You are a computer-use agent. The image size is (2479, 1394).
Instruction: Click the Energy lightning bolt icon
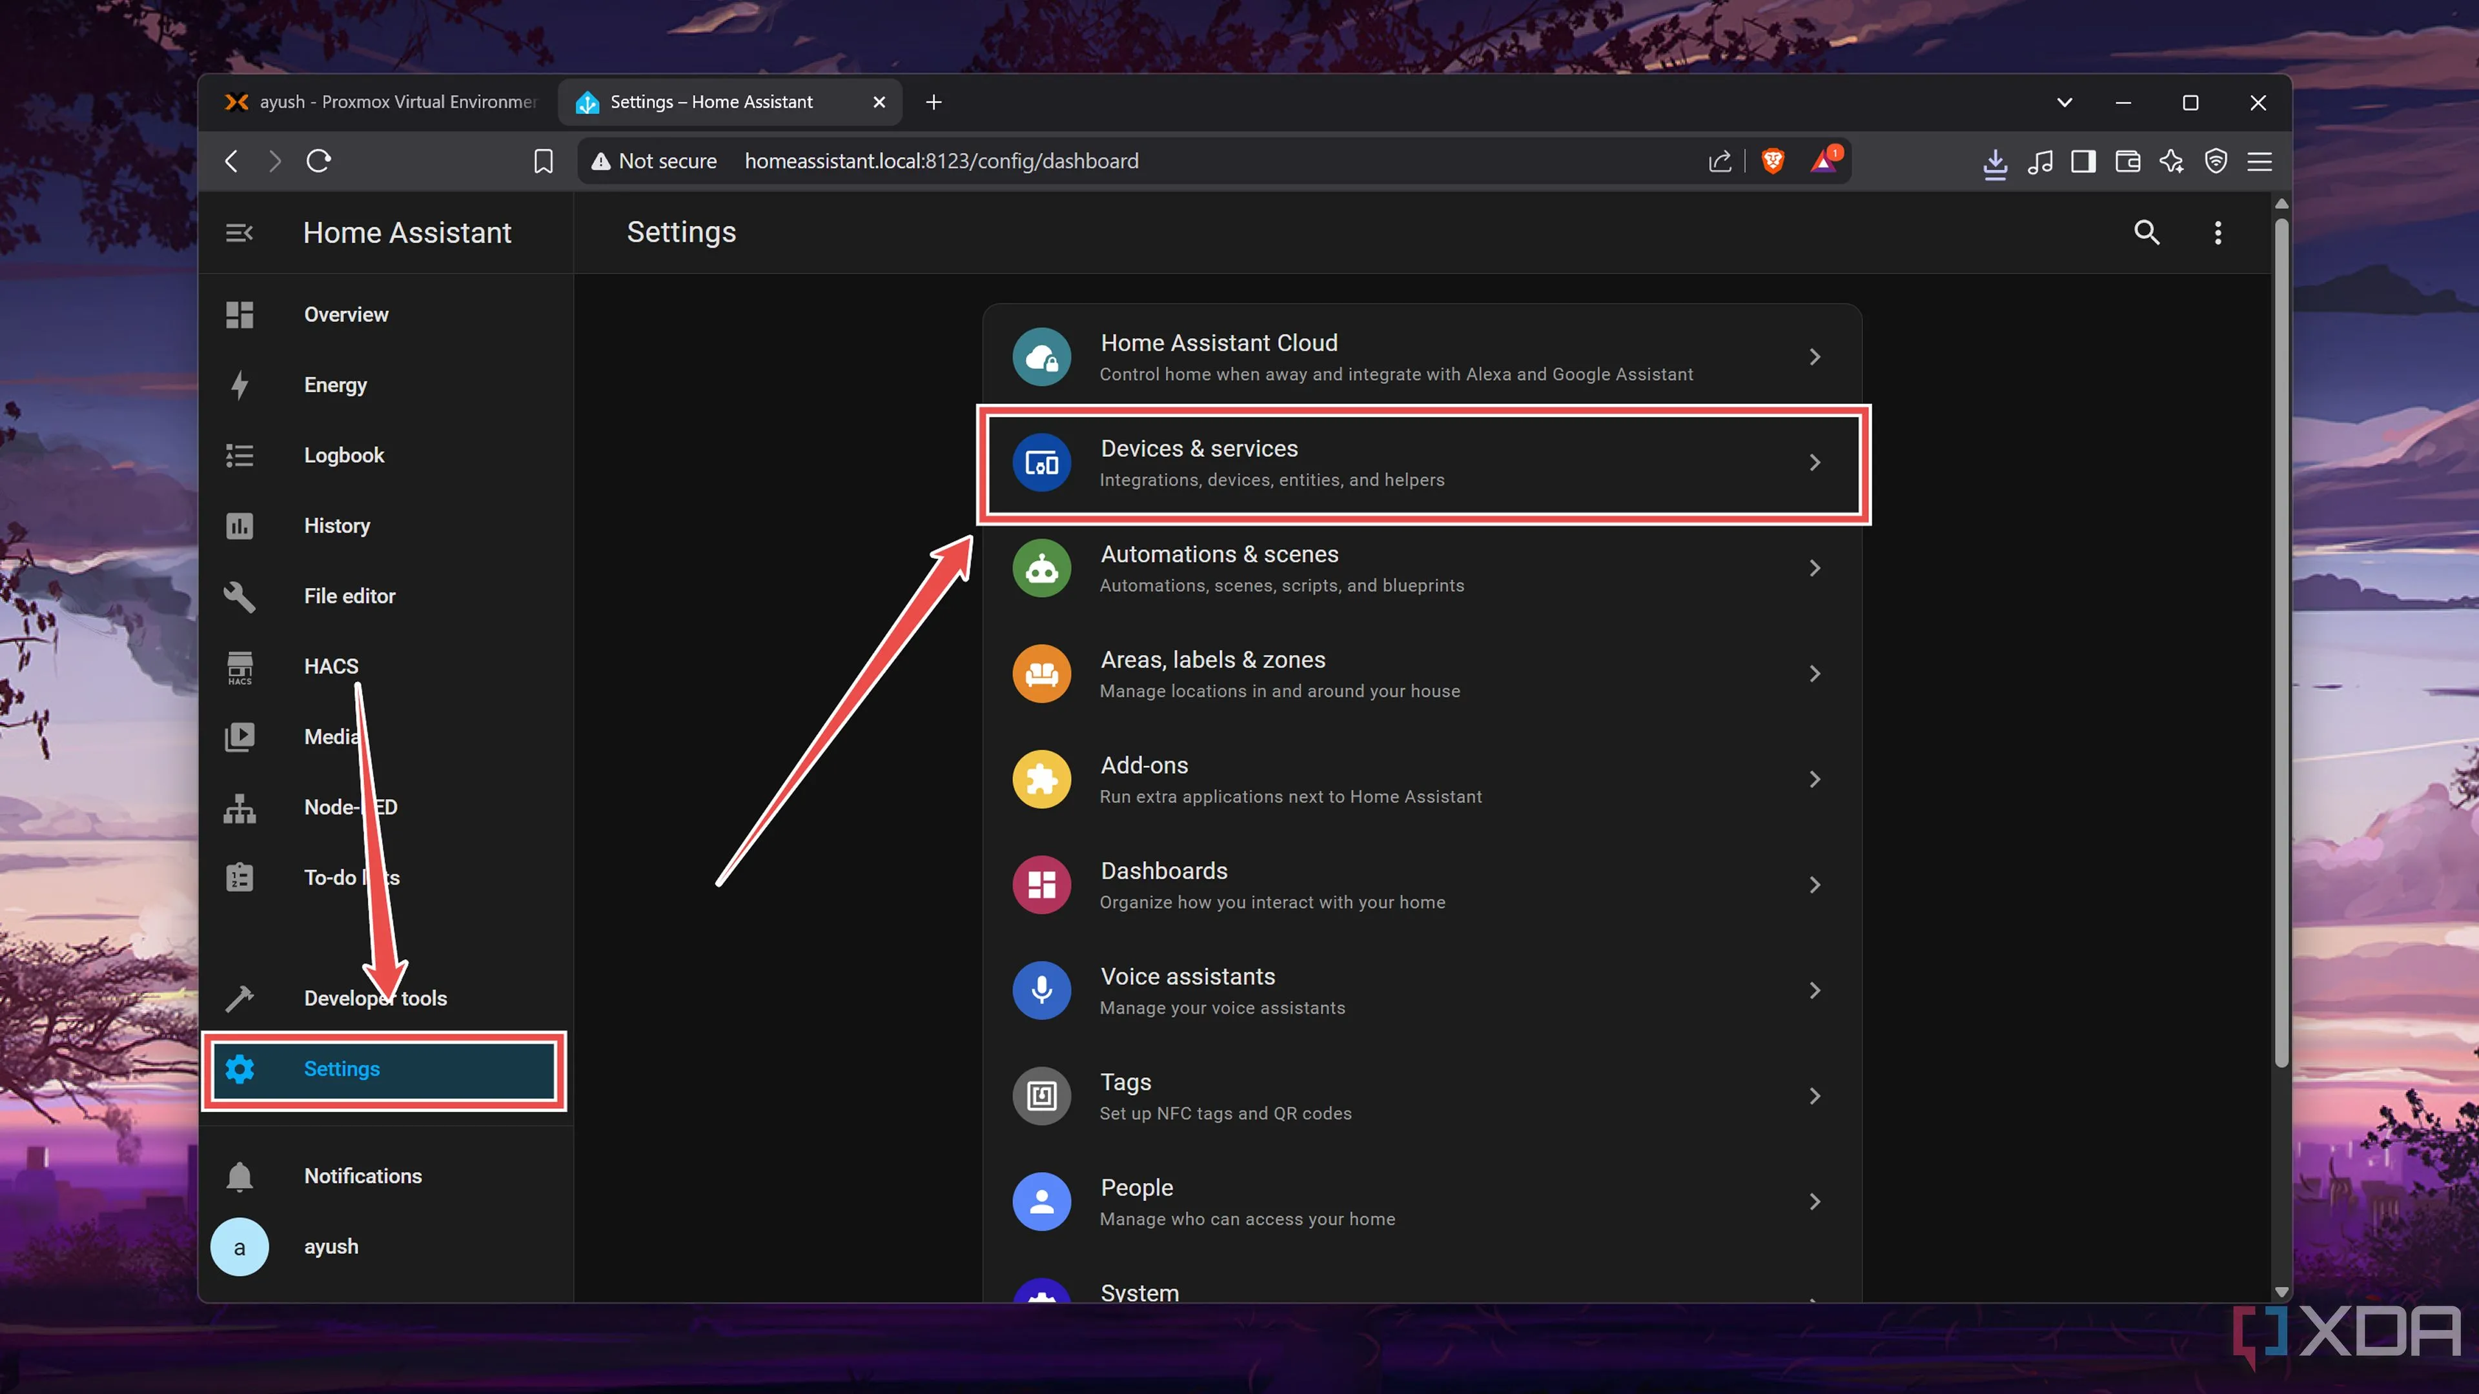239,385
